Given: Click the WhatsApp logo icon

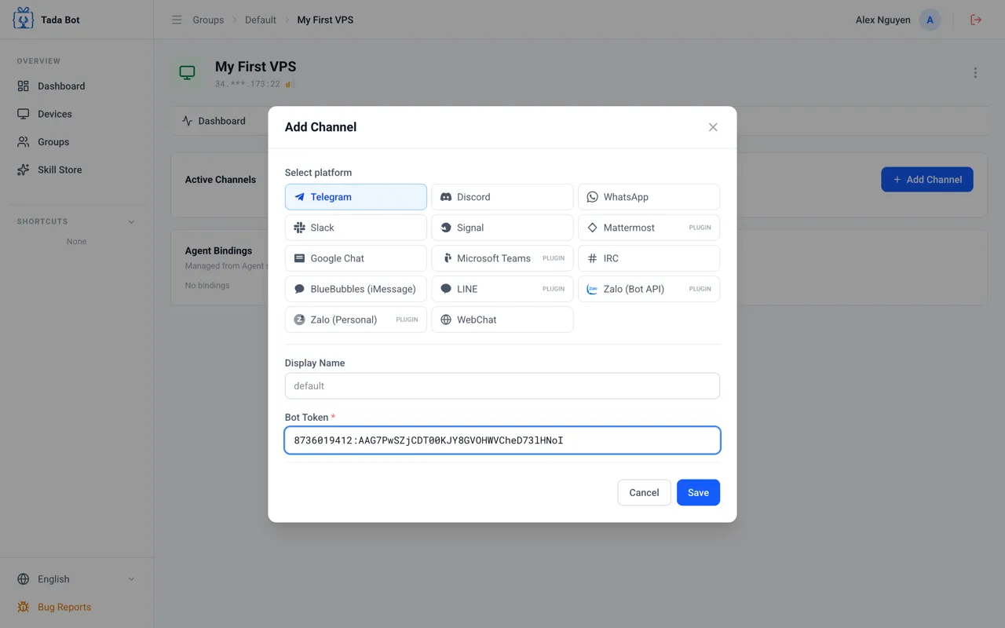Looking at the screenshot, I should point(592,197).
